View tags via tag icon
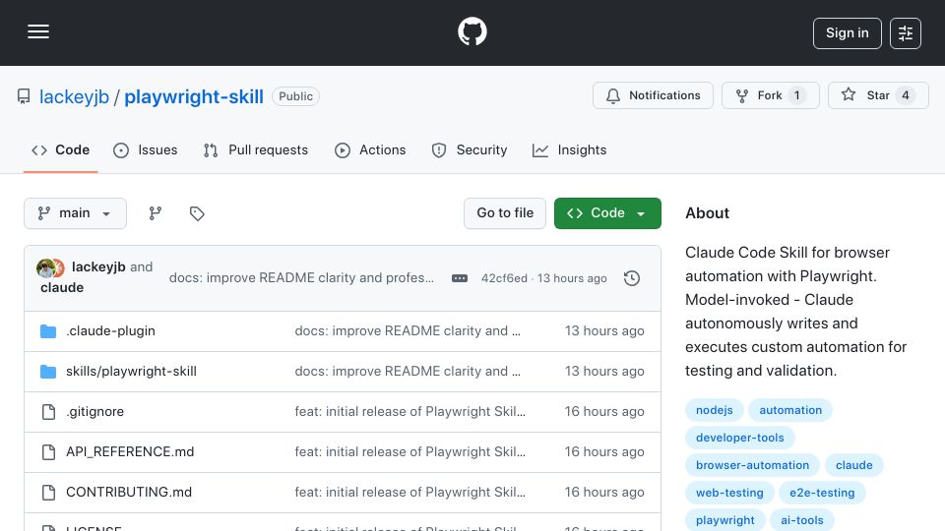Image resolution: width=945 pixels, height=531 pixels. click(197, 213)
